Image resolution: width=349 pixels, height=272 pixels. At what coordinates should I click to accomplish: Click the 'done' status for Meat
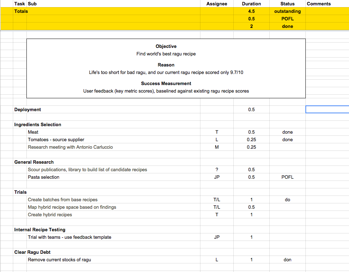point(287,132)
